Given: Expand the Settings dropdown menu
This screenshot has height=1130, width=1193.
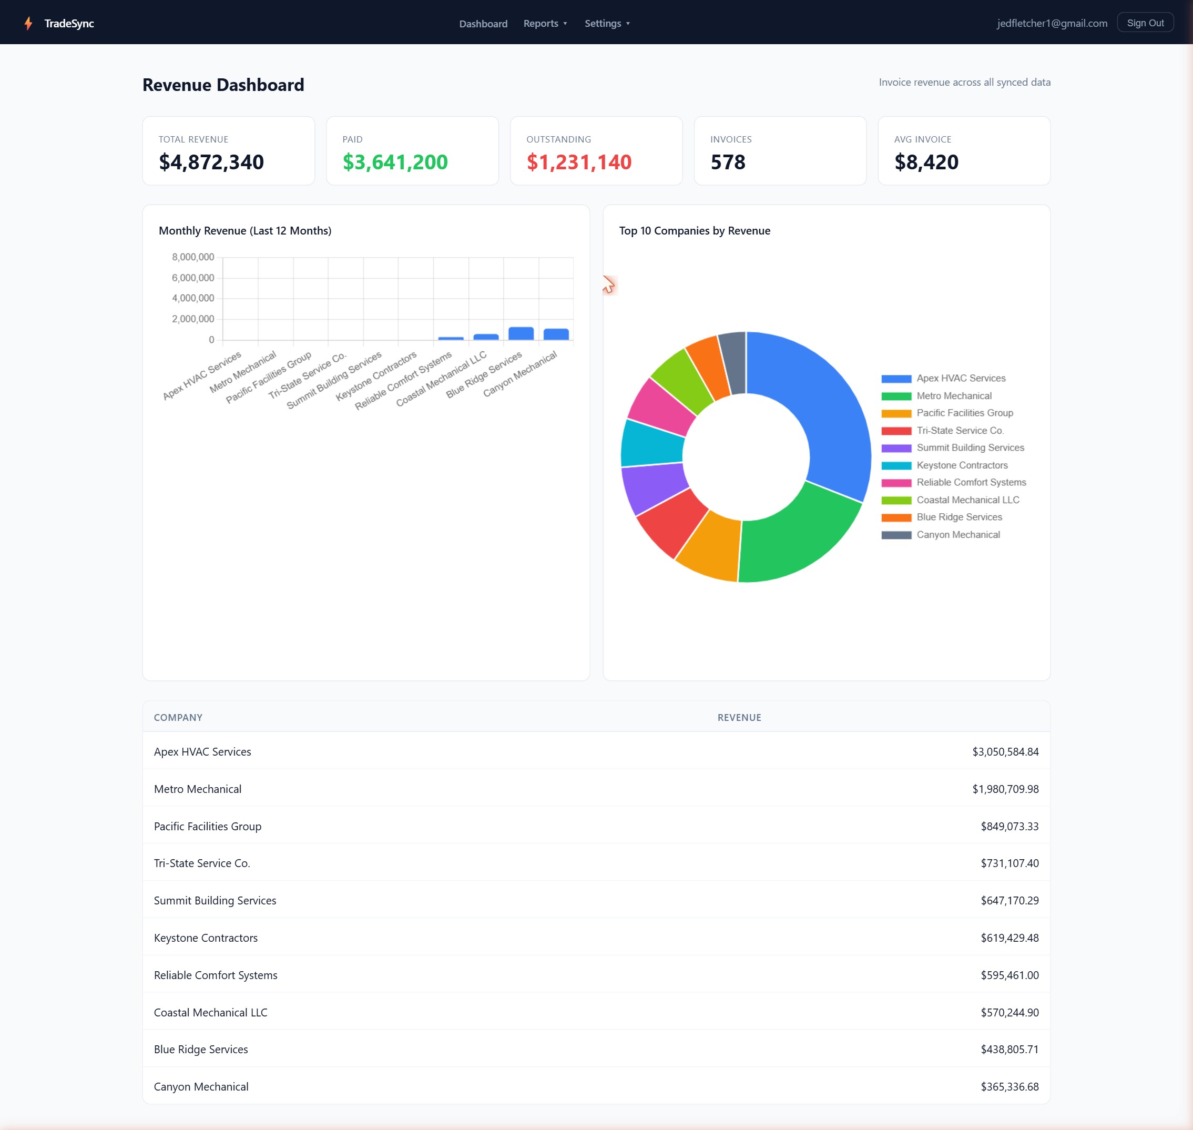Looking at the screenshot, I should point(607,24).
